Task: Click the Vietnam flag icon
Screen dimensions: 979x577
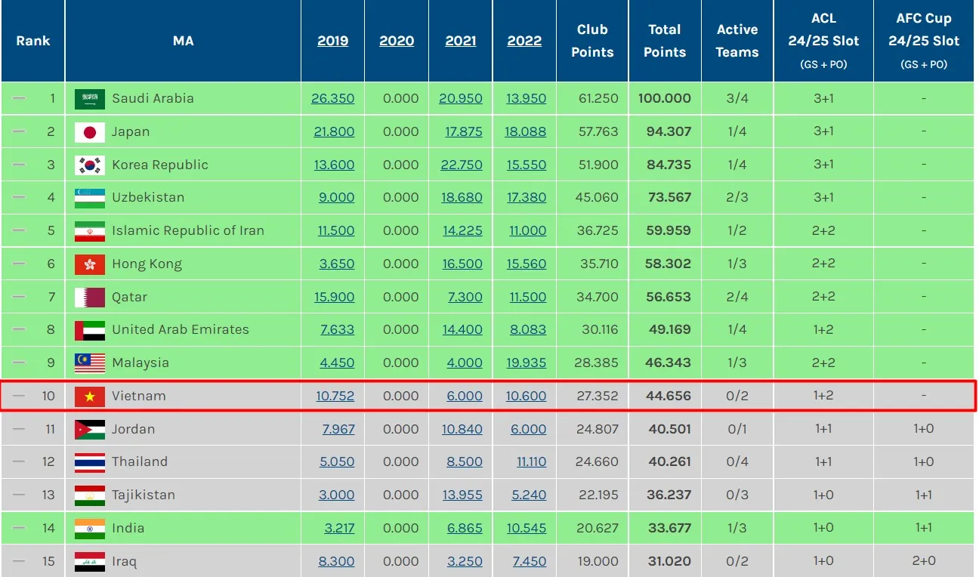Action: (x=89, y=396)
